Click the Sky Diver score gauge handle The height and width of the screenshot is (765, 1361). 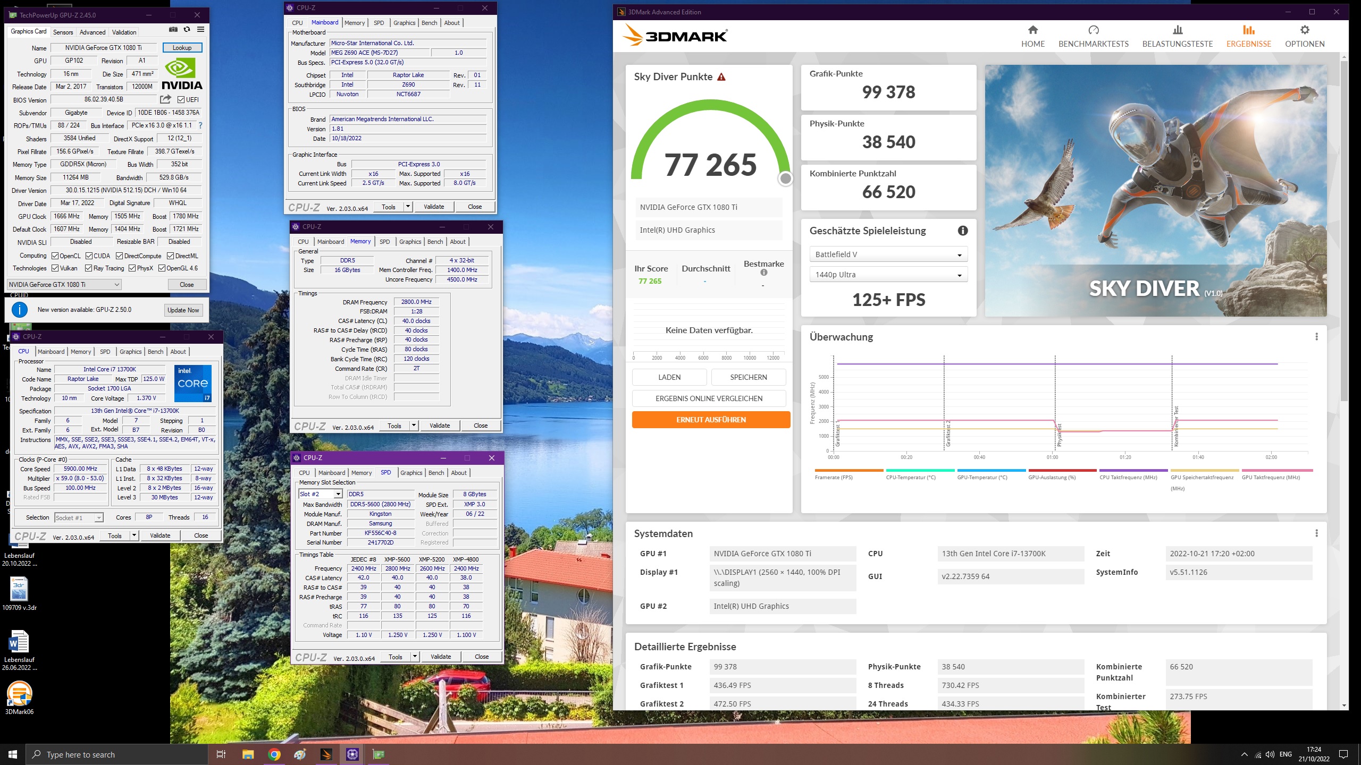click(785, 179)
